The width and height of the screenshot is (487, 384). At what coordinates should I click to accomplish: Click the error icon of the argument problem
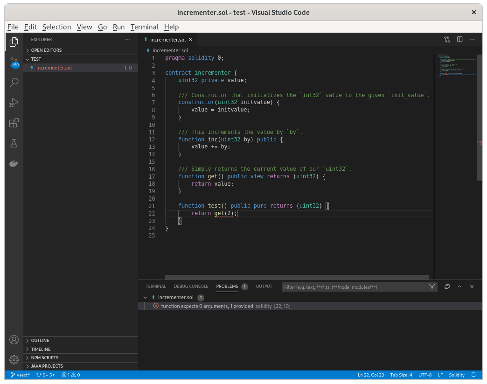pyautogui.click(x=156, y=306)
